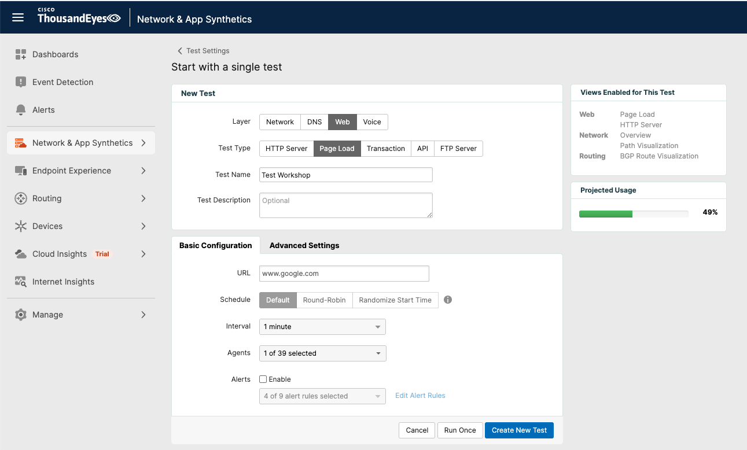Switch to Basic Configuration tab
Viewport: 747px width, 450px height.
tap(216, 245)
